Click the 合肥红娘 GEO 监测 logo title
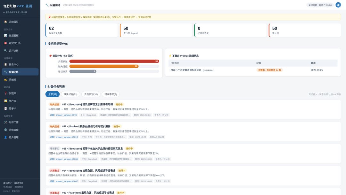Screen dimensions: 346x195 click(18, 6)
